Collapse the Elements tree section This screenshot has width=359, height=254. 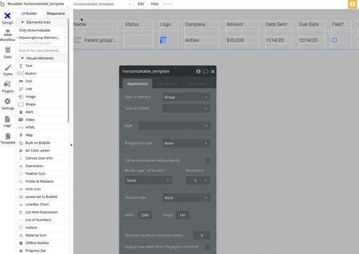(23, 22)
